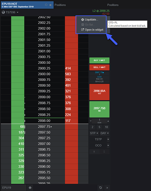This screenshot has height=191, width=151.
Task: Click the Liquidate circle-x icon
Action: point(83,19)
